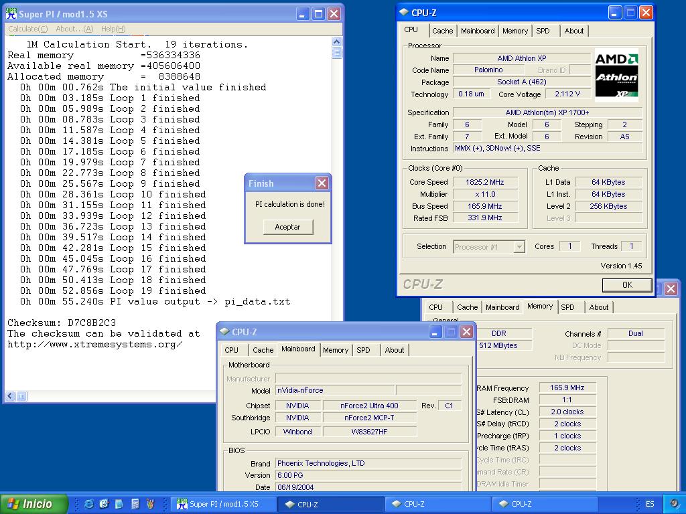Click the motherboard Model field nVidia-nForce
Image resolution: width=686 pixels, height=514 pixels.
click(x=335, y=390)
